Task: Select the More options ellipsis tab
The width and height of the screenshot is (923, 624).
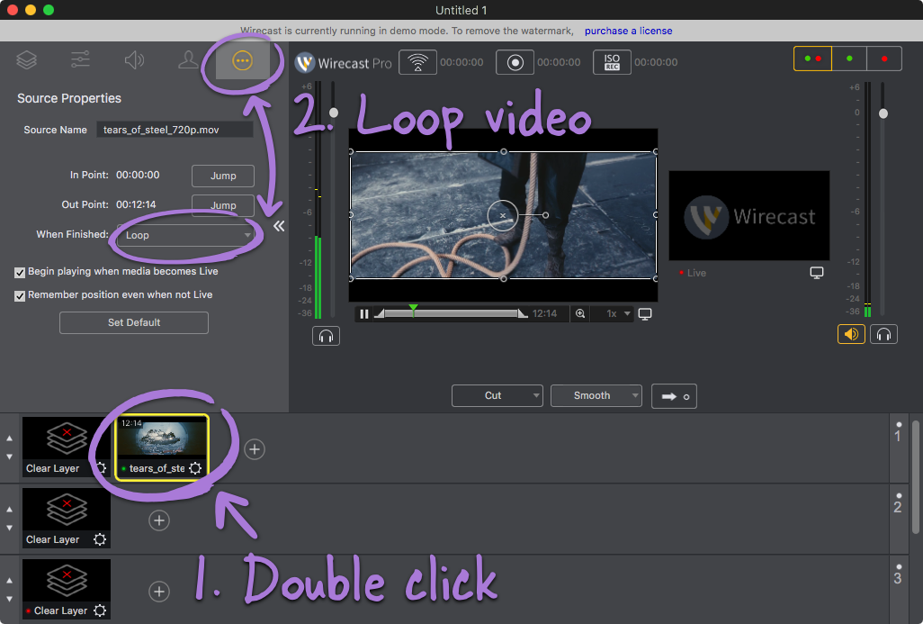Action: point(243,60)
